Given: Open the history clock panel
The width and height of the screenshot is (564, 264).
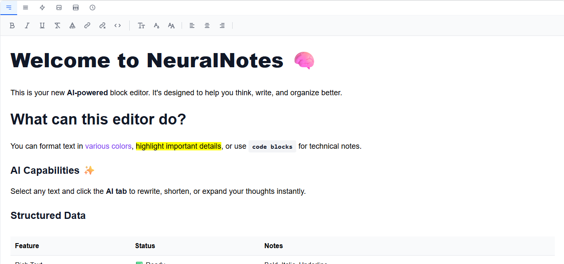Looking at the screenshot, I should click(92, 8).
